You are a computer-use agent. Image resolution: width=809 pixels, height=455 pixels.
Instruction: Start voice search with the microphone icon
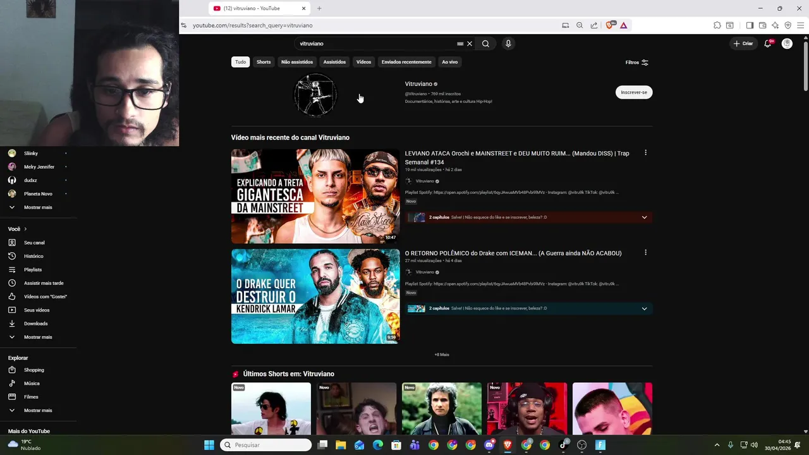508,44
